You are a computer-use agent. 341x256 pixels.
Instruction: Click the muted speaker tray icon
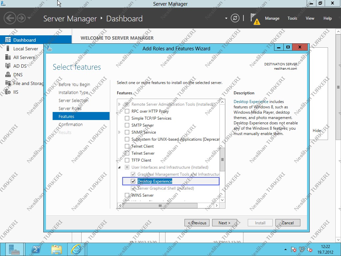pos(310,249)
